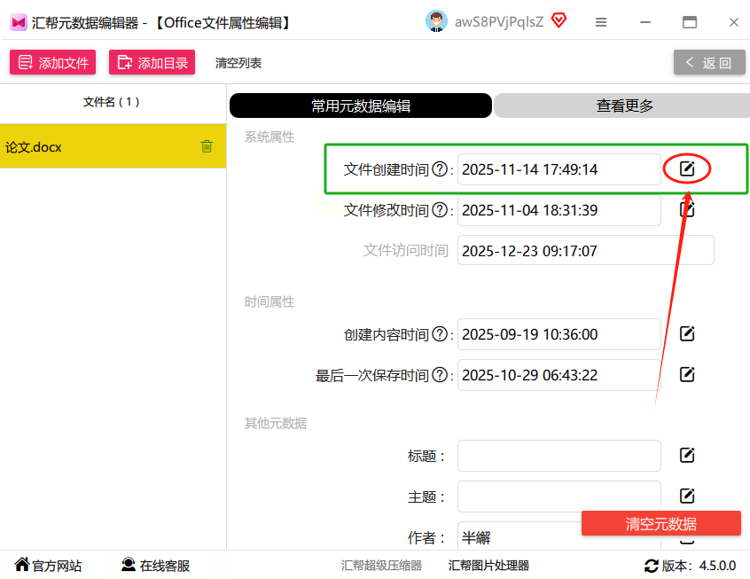Click edit icon for 文件创建时间
The width and height of the screenshot is (750, 579).
click(687, 168)
